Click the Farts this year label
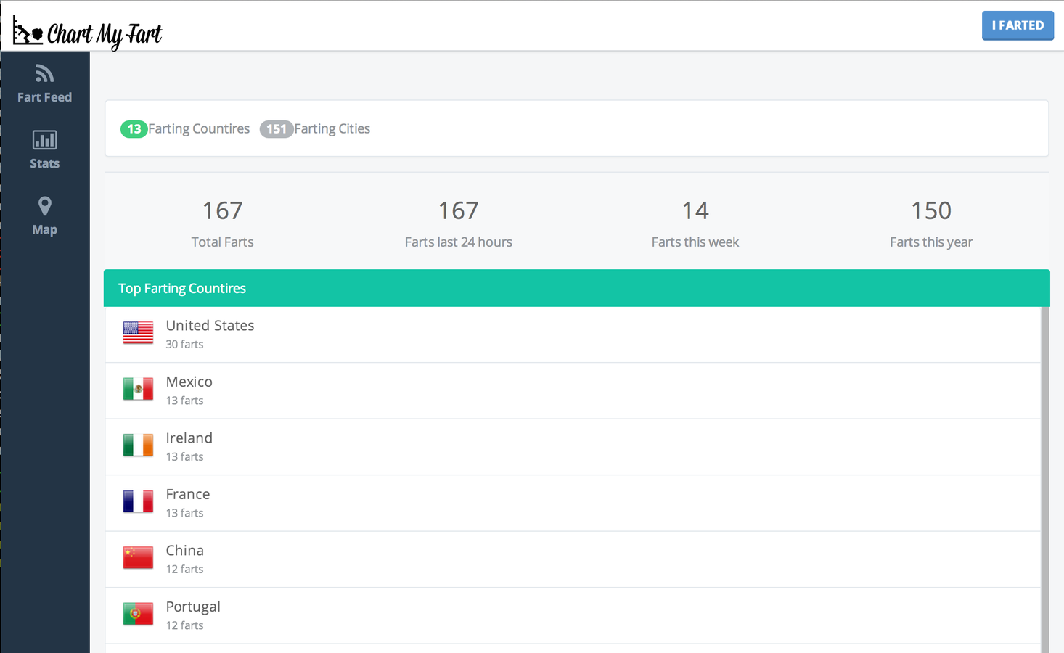The width and height of the screenshot is (1064, 653). [931, 242]
